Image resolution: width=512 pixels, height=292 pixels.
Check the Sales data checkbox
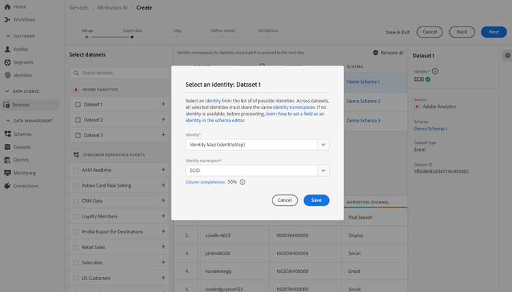[x=76, y=263]
